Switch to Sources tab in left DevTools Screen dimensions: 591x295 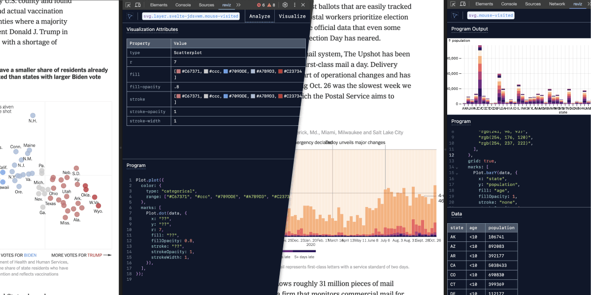point(206,5)
